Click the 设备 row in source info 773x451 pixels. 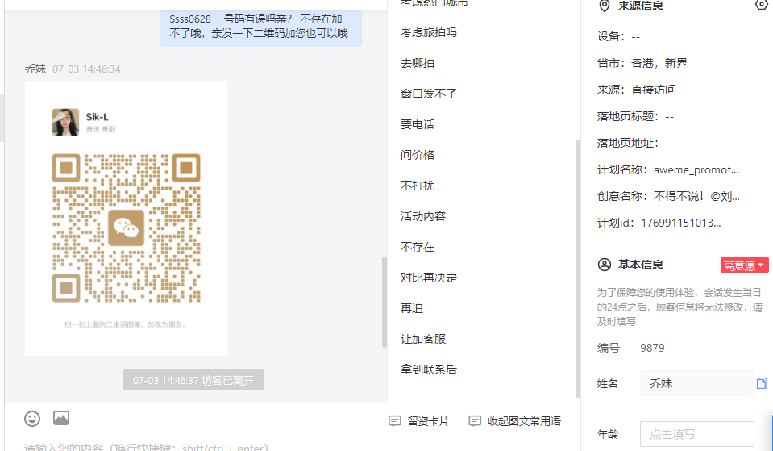(618, 36)
